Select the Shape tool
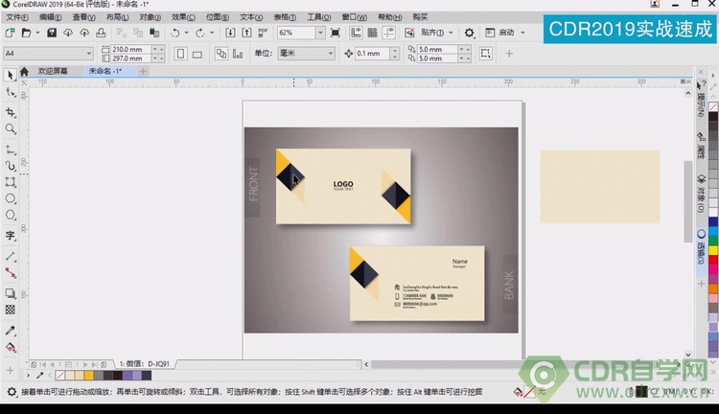The image size is (719, 414). click(x=11, y=92)
